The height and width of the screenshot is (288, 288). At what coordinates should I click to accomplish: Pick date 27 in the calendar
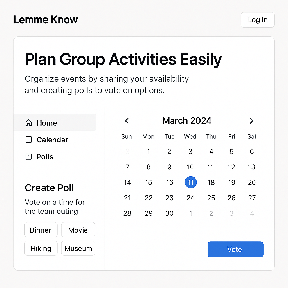click(x=252, y=198)
